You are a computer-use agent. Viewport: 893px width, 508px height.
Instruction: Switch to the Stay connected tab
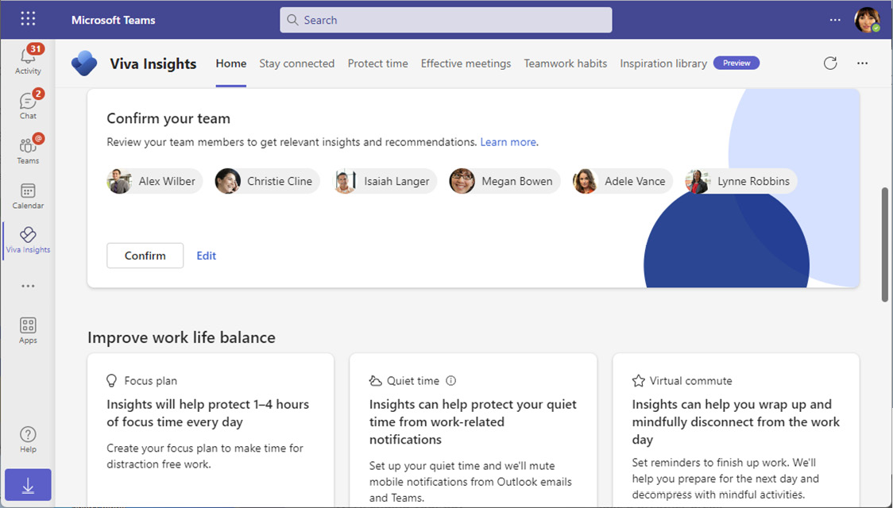pyautogui.click(x=296, y=63)
